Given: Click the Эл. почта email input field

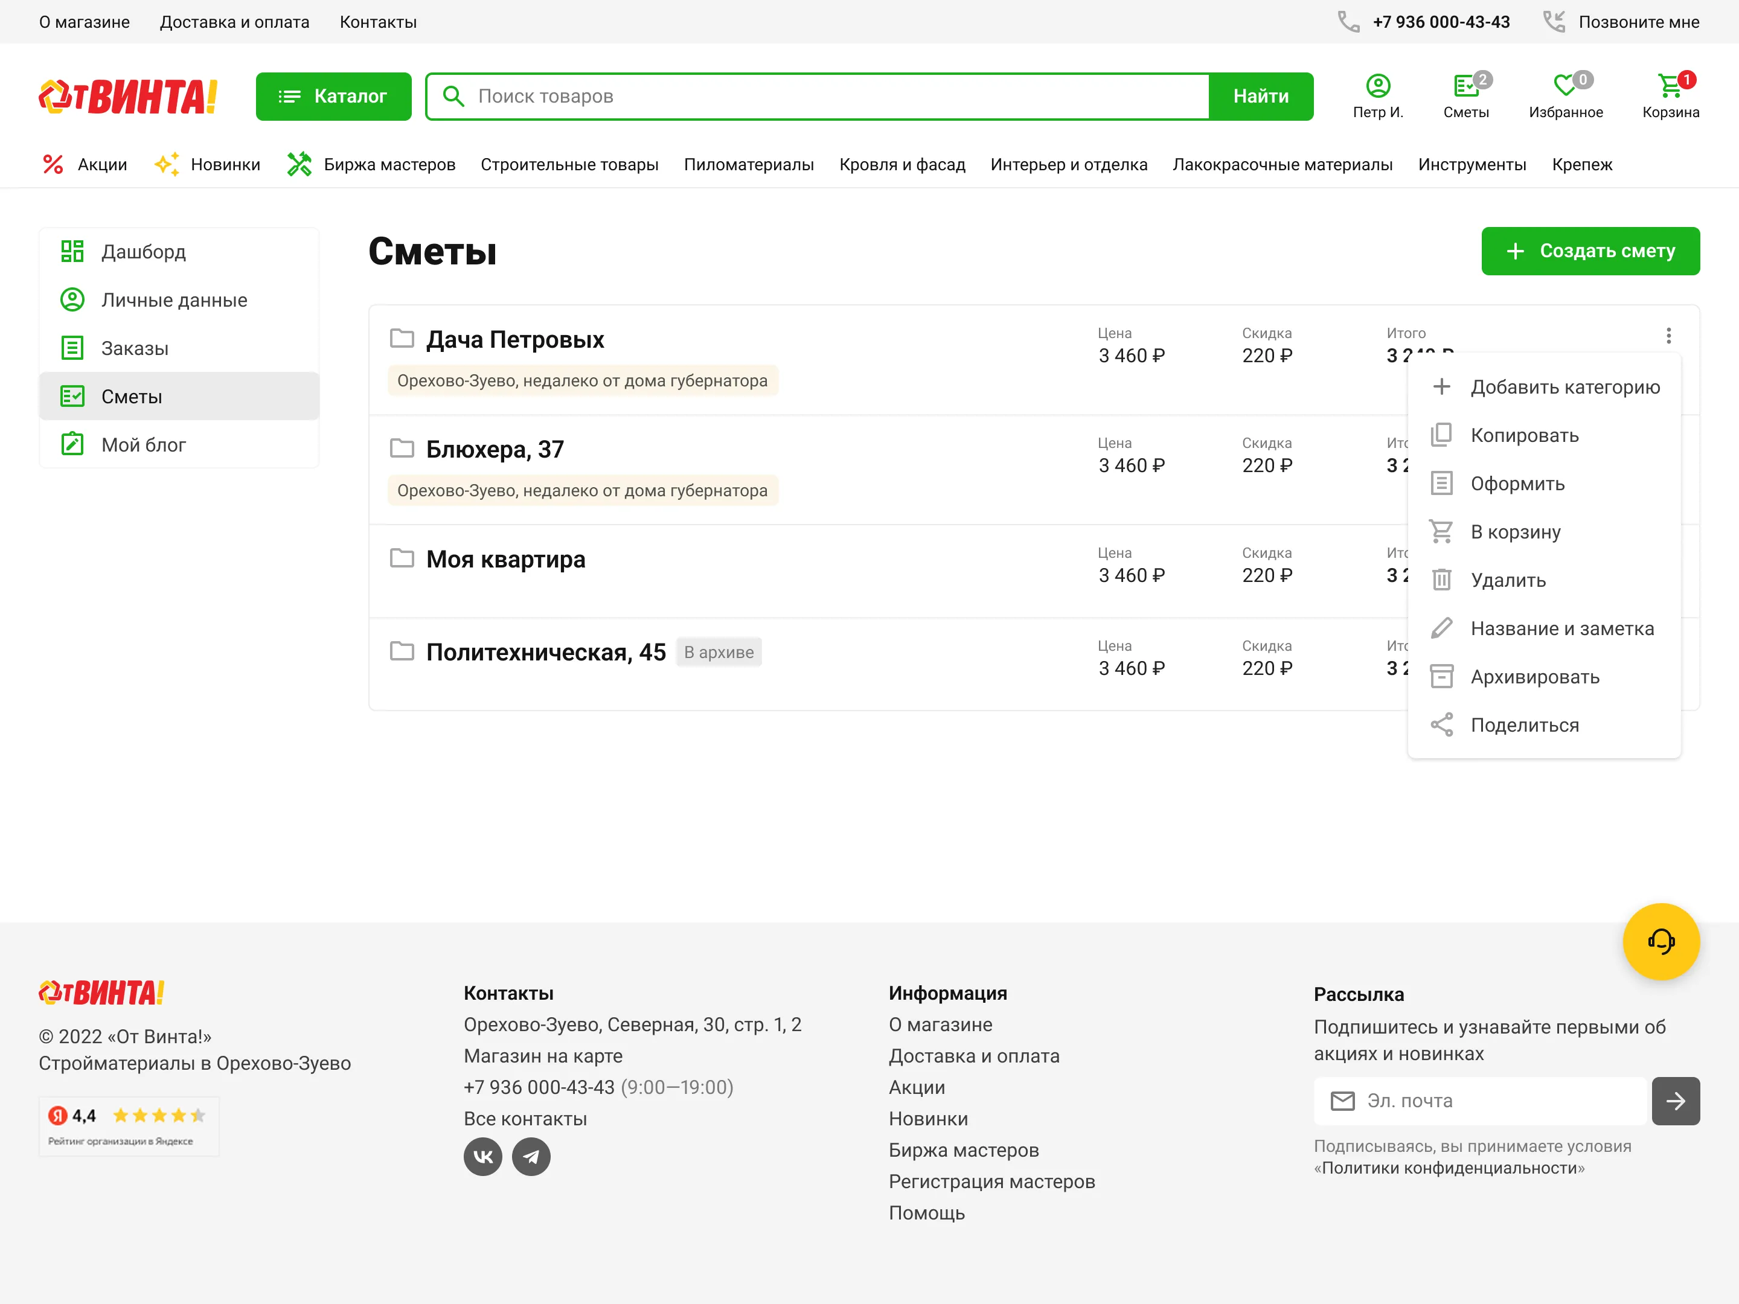Looking at the screenshot, I should pos(1478,1101).
